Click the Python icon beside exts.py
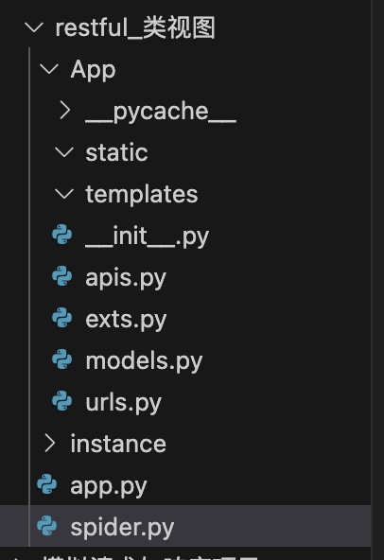Screen dimensions: 384x560 pos(62,318)
